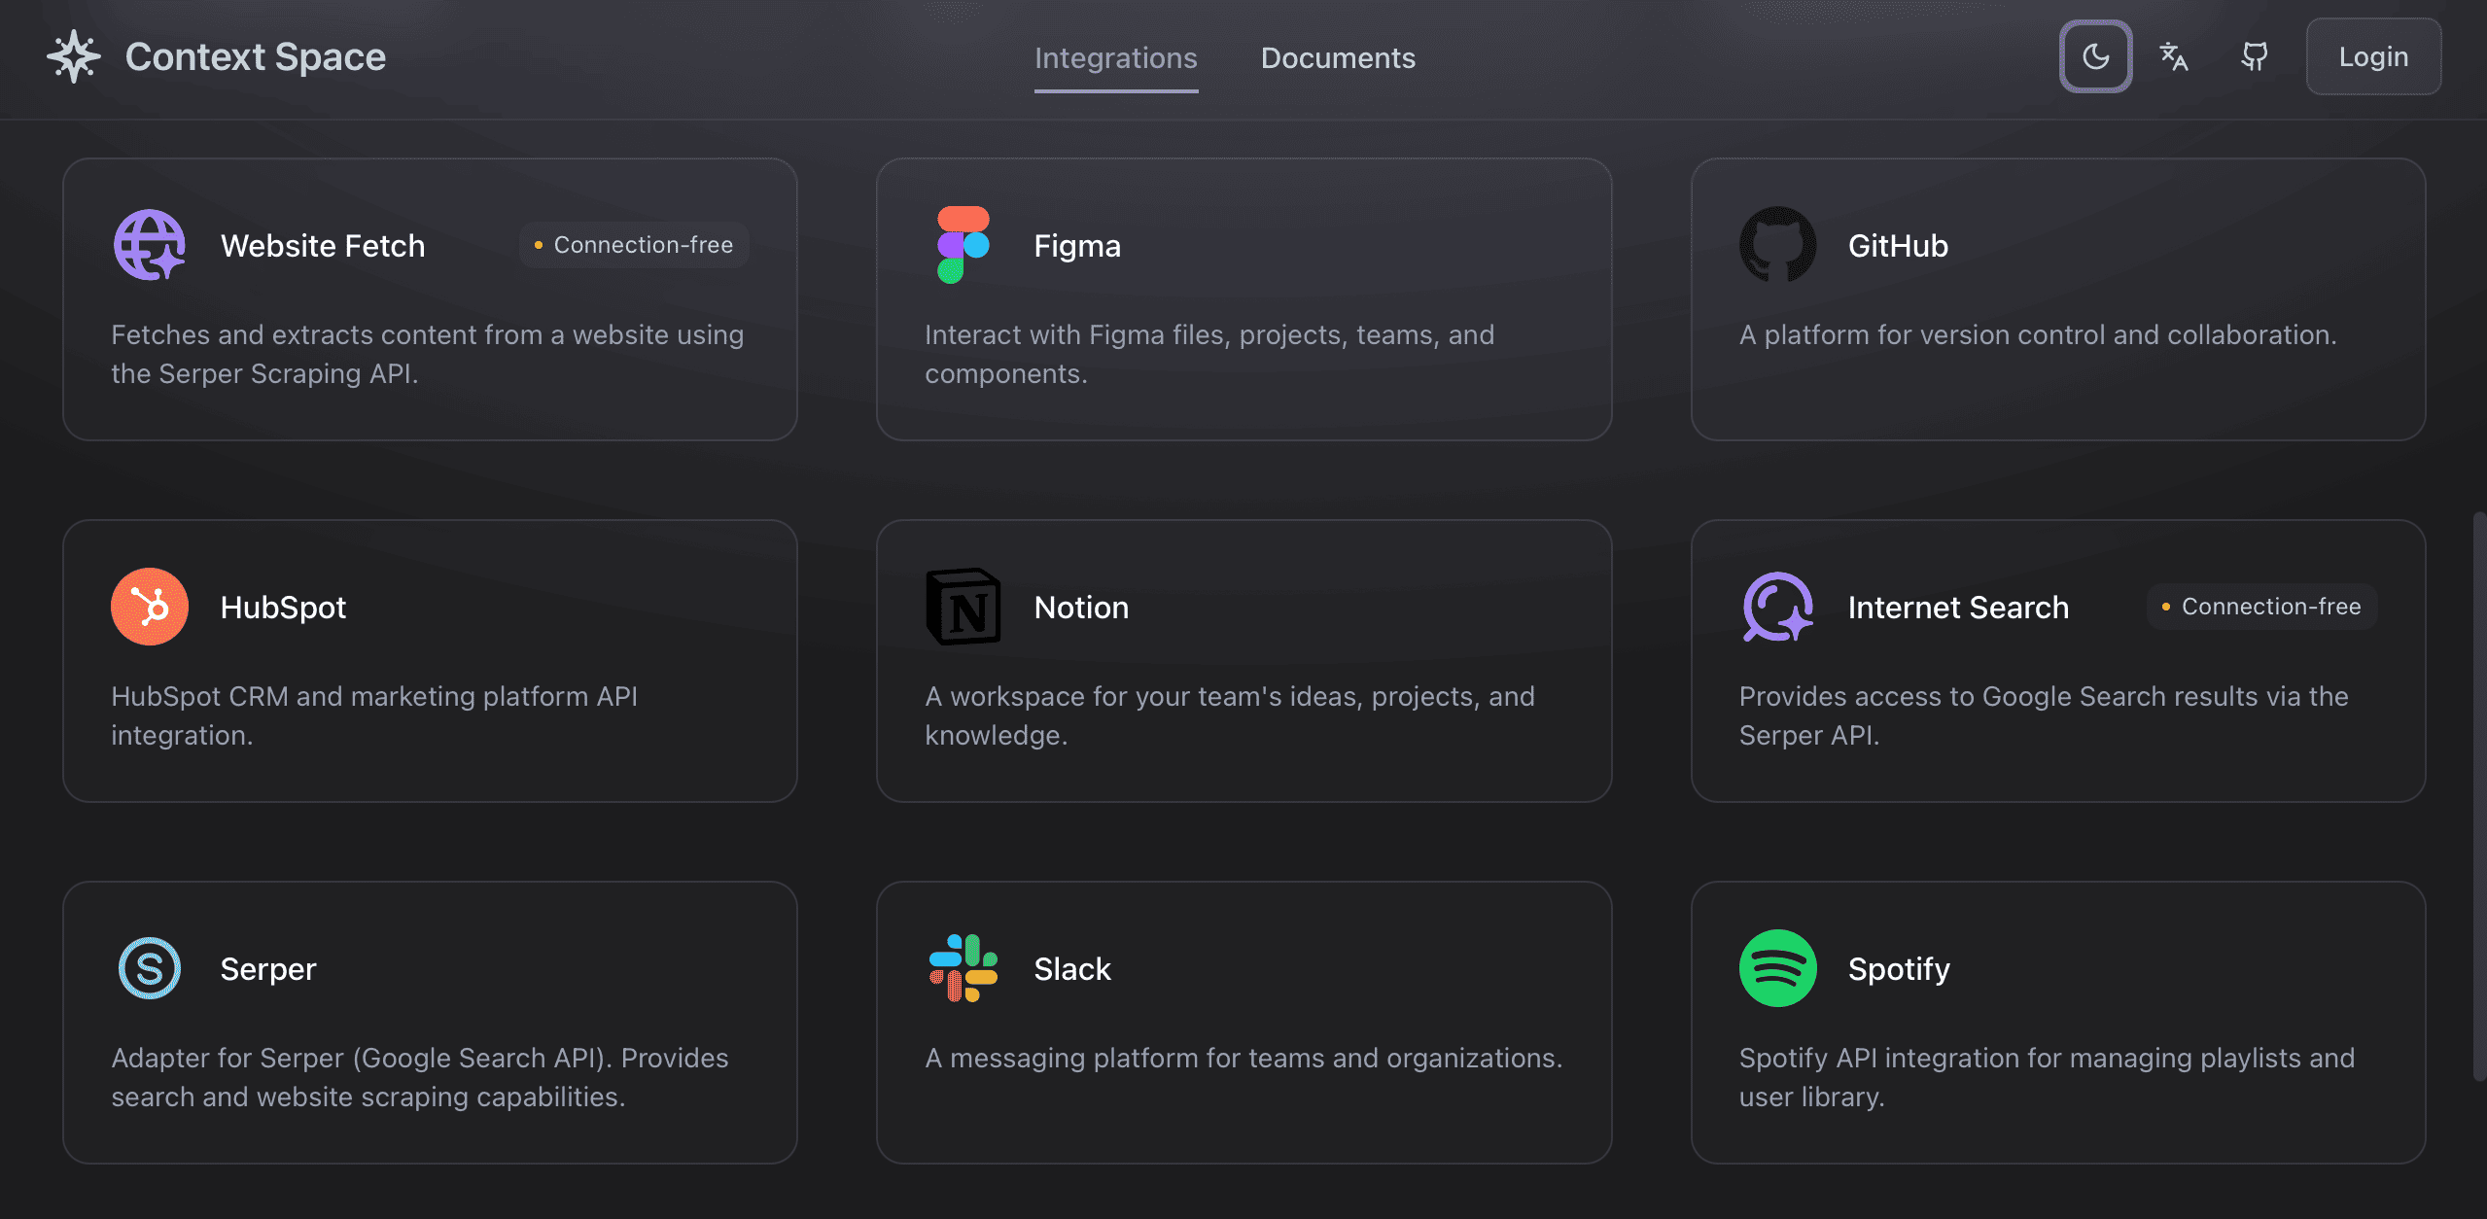Open the Figma integration title
The width and height of the screenshot is (2487, 1219).
pos(1077,245)
